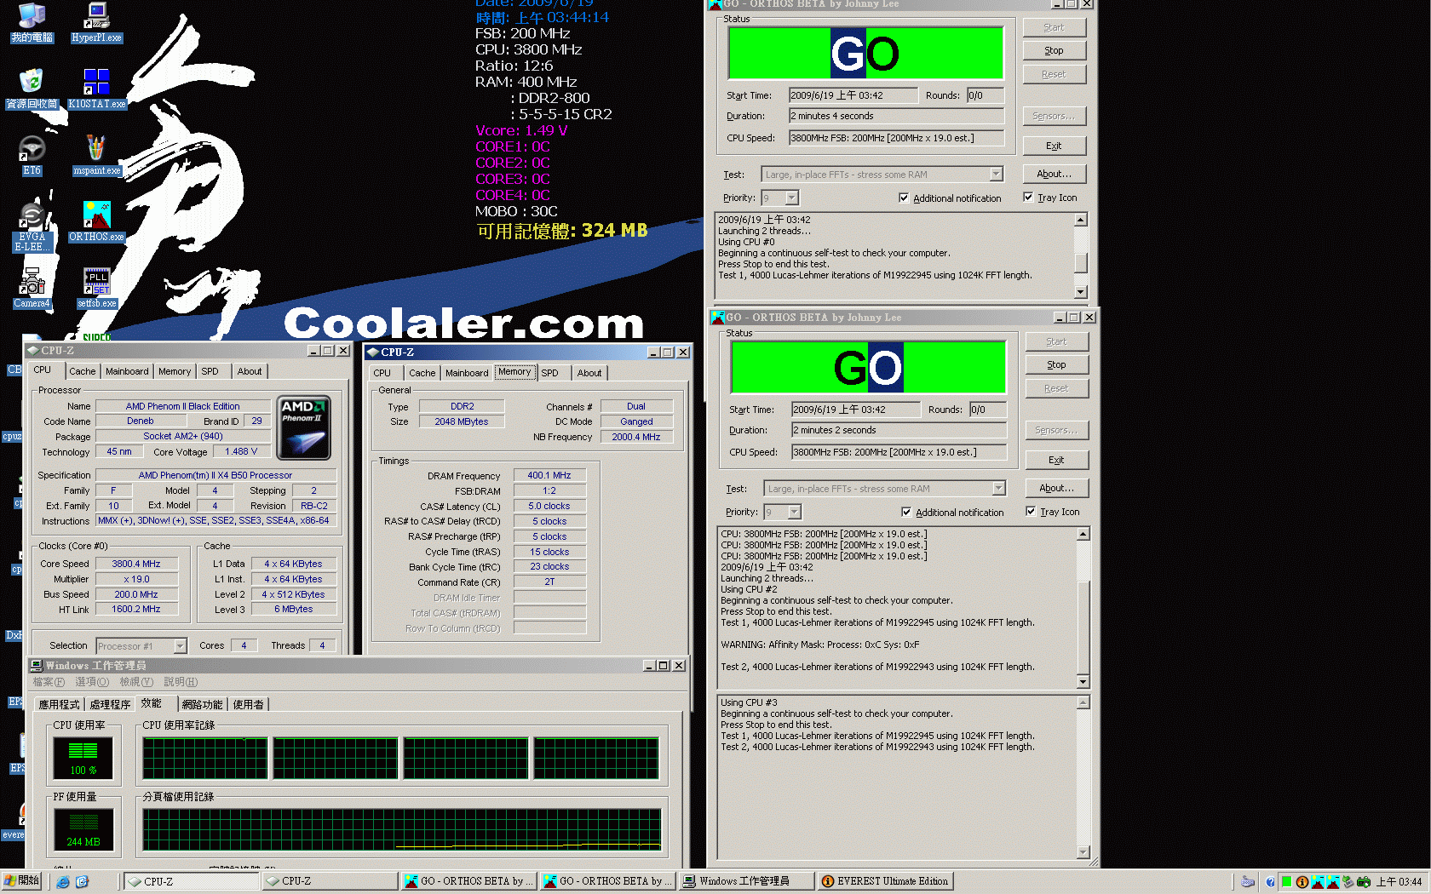This screenshot has height=894, width=1431.
Task: Click the NB Frequency 2000.4 MHz value
Action: click(636, 437)
